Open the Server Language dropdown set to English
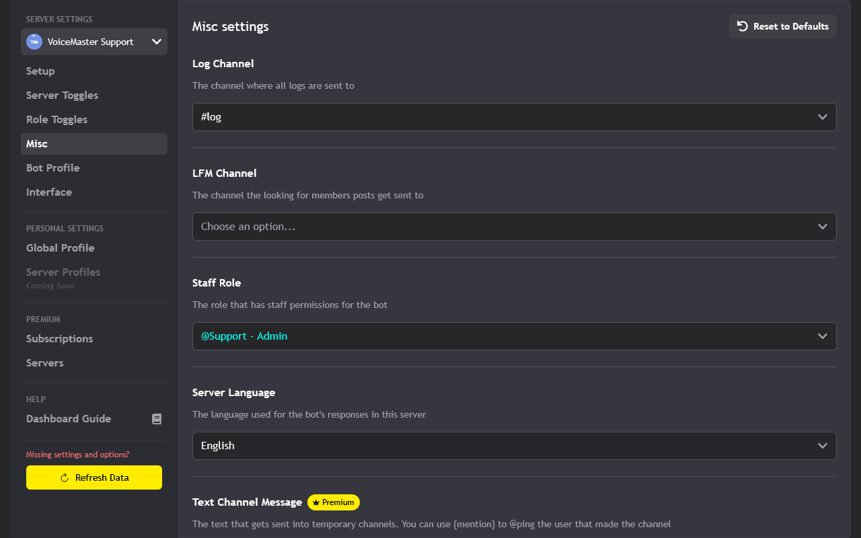The height and width of the screenshot is (538, 861). coord(514,445)
